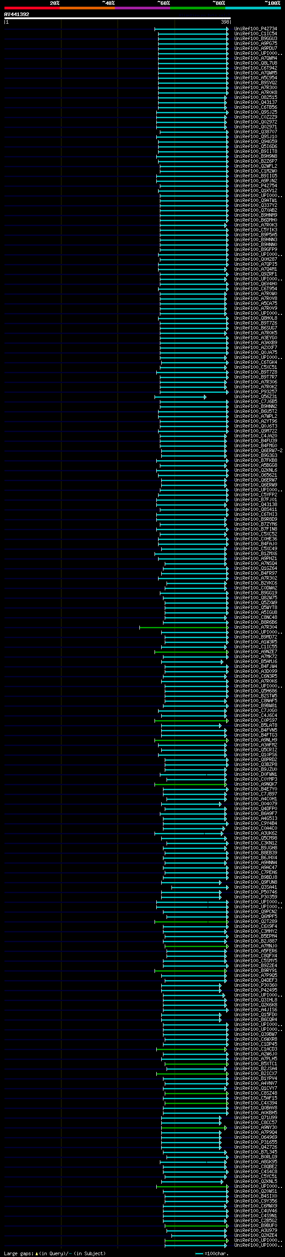
Task: Select the UniRef100_A7WPL2 label
Action: tap(256, 417)
